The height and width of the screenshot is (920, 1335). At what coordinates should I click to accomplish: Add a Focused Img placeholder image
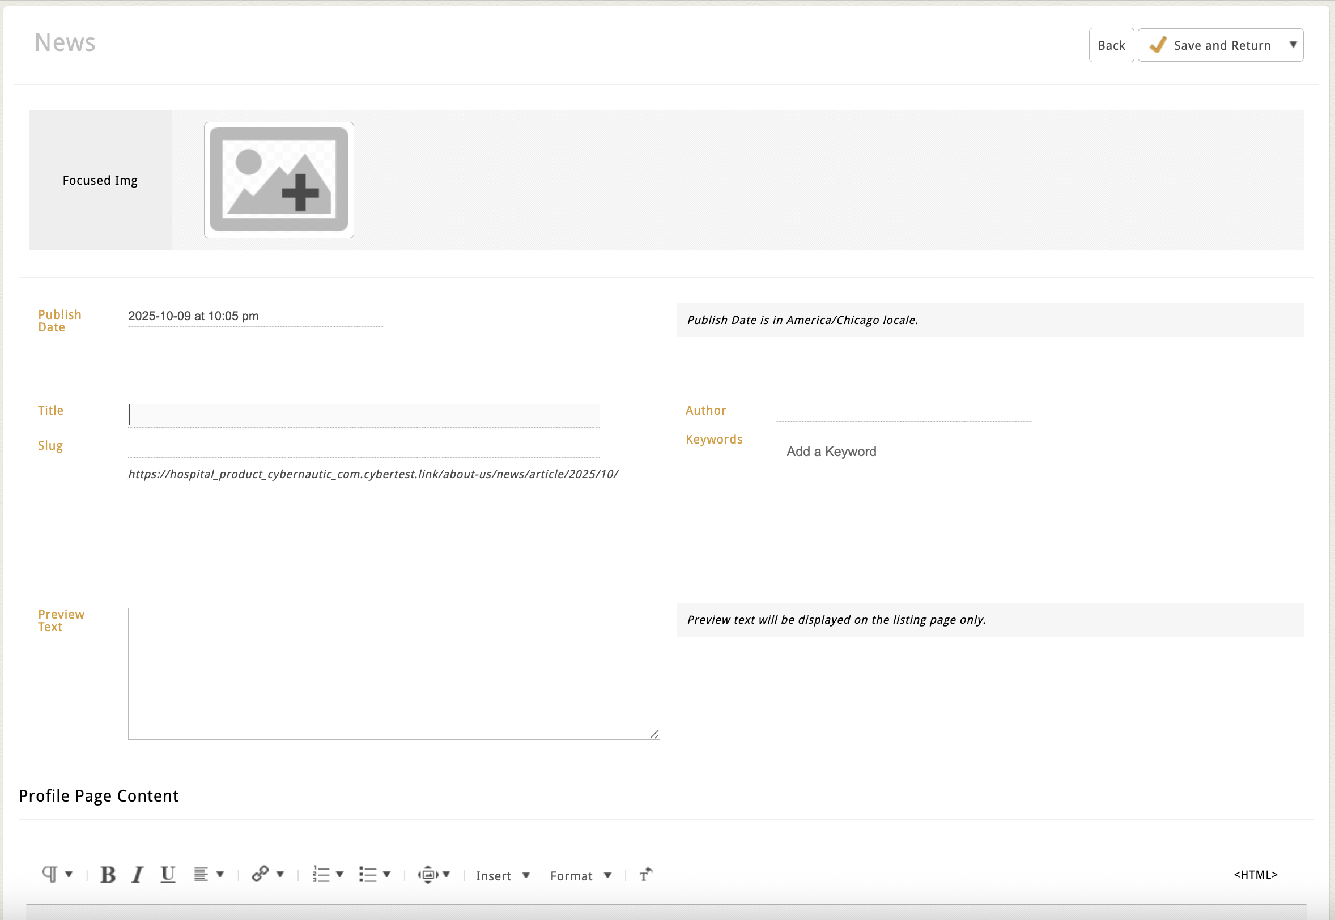[279, 180]
